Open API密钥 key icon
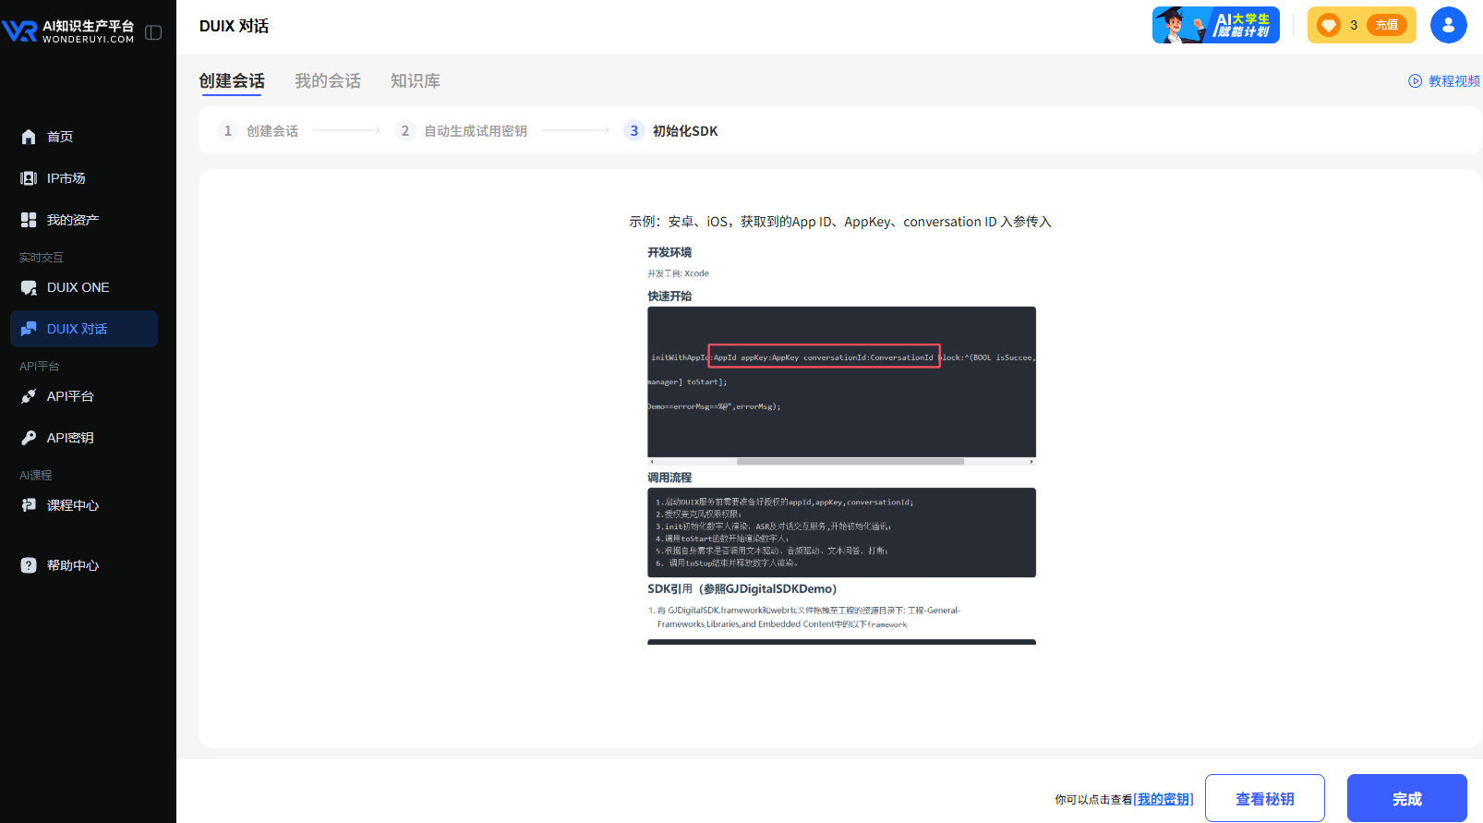The image size is (1483, 823). (x=29, y=438)
